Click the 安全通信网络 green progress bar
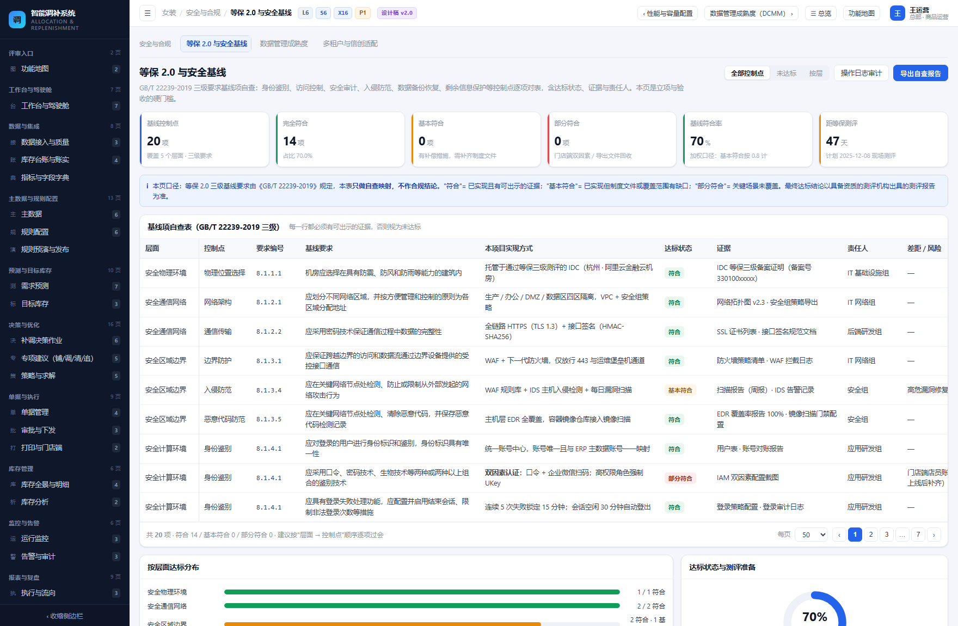The height and width of the screenshot is (626, 958). [x=422, y=606]
